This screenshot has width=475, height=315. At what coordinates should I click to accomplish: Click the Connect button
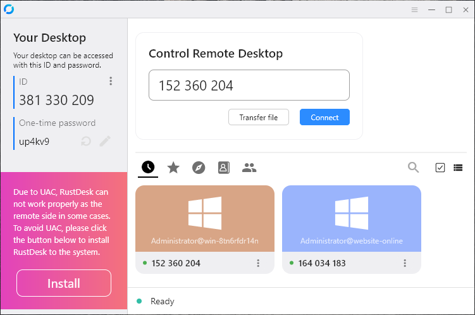(x=324, y=117)
